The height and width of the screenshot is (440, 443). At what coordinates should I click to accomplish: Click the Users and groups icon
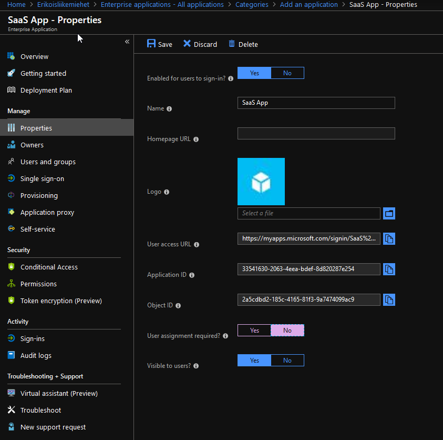11,161
